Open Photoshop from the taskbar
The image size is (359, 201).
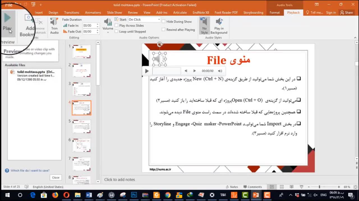(134, 195)
